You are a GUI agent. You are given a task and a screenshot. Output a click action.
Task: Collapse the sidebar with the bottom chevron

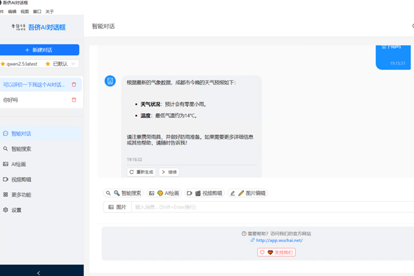click(x=39, y=273)
